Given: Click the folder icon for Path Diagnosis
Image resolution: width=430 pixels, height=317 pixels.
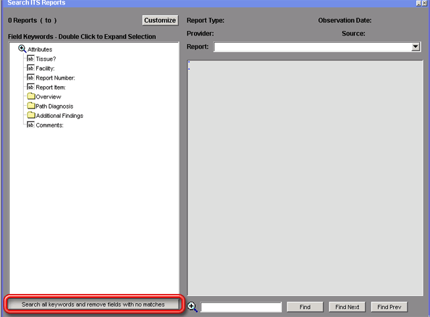Looking at the screenshot, I should pyautogui.click(x=31, y=106).
